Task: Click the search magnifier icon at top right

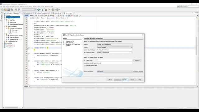Action: coord(178,6)
